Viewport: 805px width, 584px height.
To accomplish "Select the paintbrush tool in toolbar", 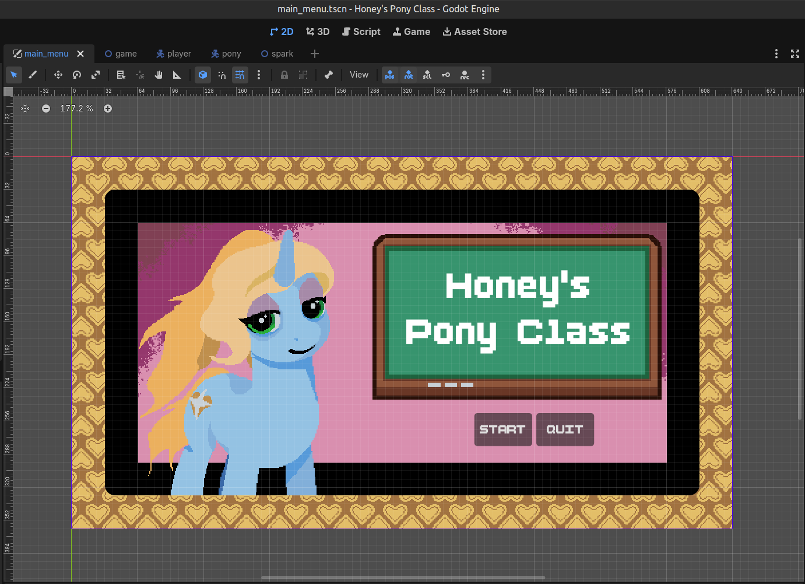I will tap(33, 75).
